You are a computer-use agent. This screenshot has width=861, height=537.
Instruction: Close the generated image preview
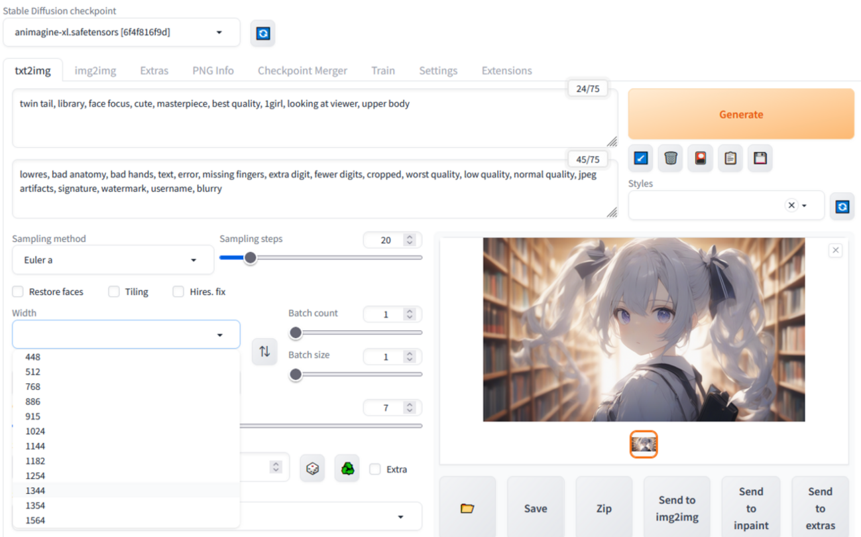point(835,250)
